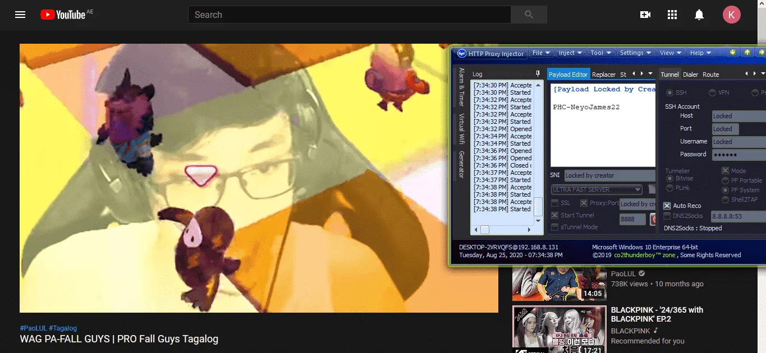
Task: Open the Generator side tab
Action: tap(461, 164)
